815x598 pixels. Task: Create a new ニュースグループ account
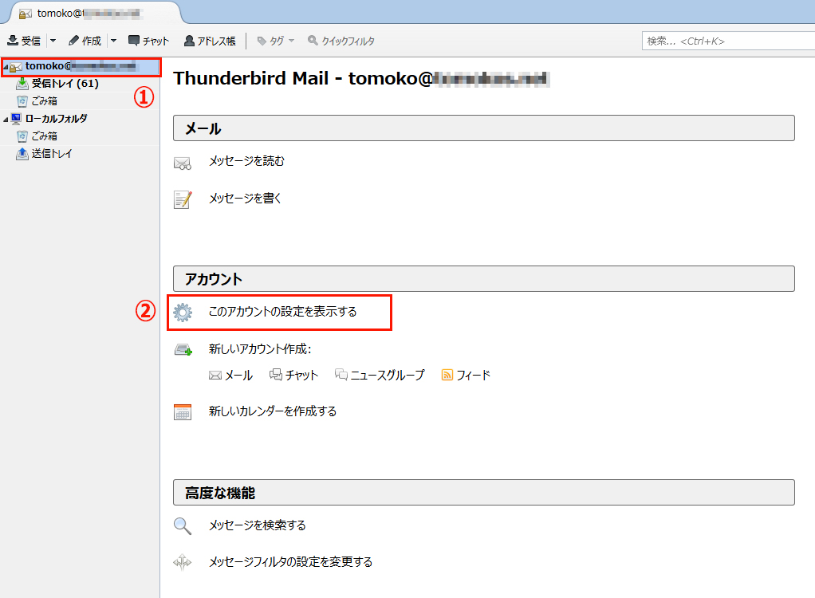[388, 375]
